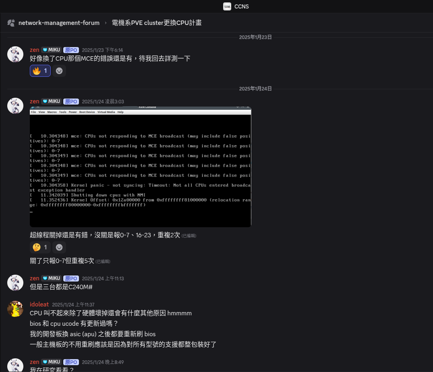Click the 原PO badge on zen's message

point(71,50)
